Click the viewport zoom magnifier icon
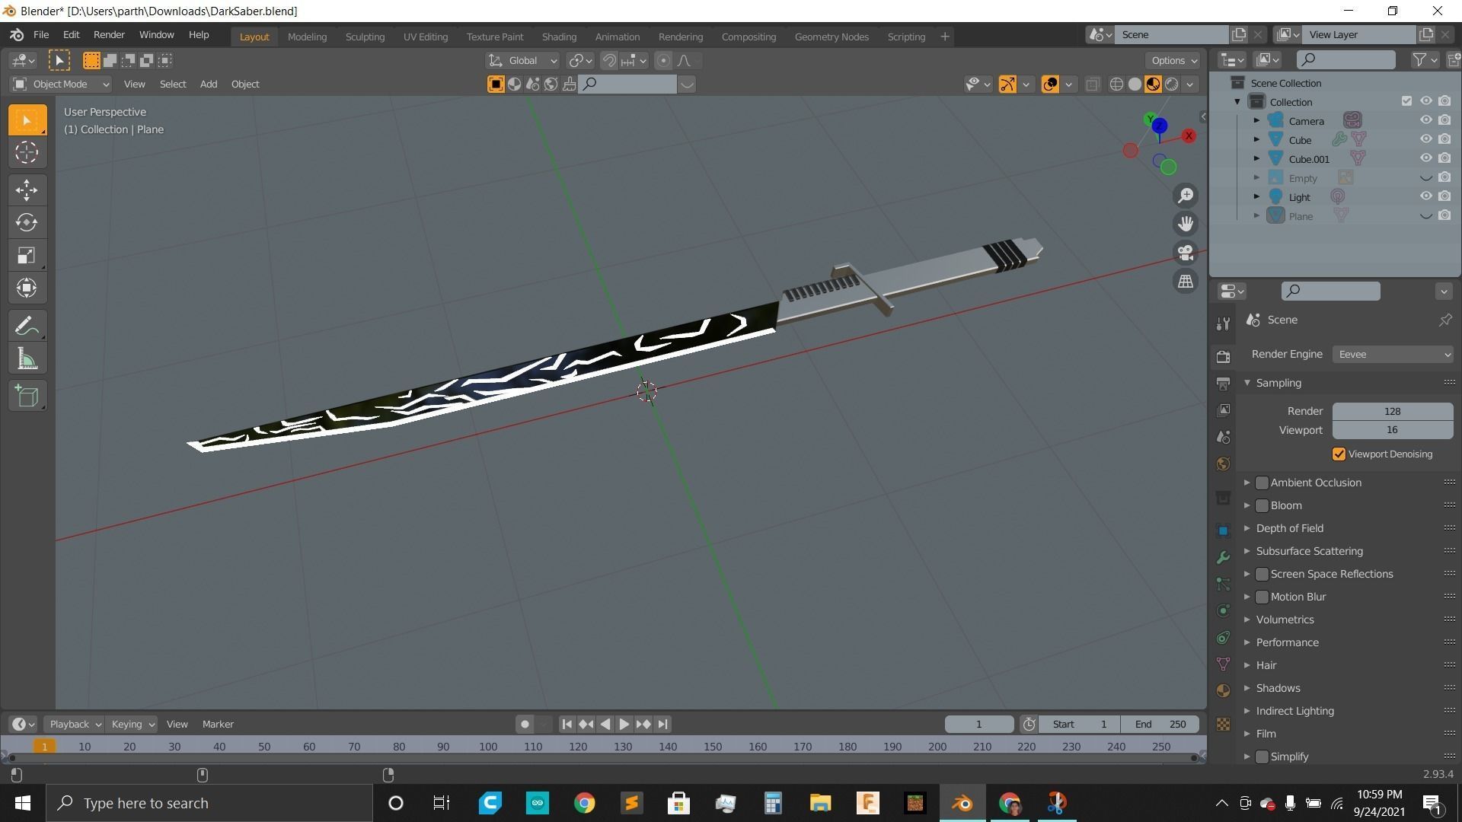The image size is (1462, 822). tap(1186, 196)
